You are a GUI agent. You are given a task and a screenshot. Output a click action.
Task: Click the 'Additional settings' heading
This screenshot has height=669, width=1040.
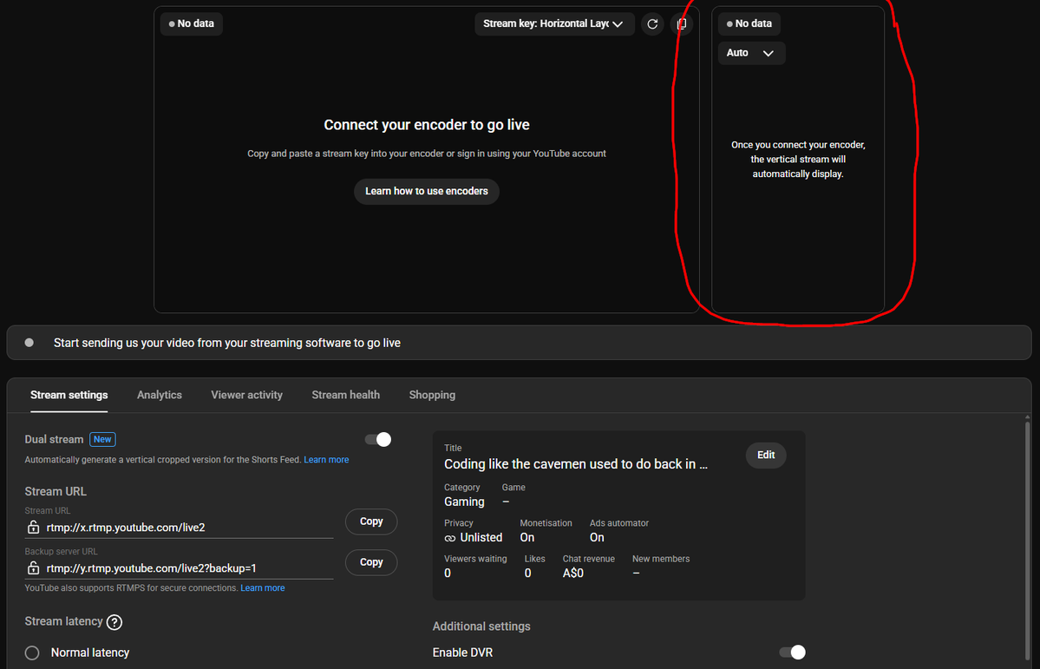[x=481, y=626]
